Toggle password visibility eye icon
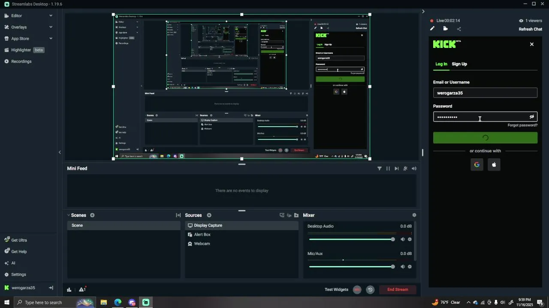This screenshot has height=308, width=549. (532, 117)
